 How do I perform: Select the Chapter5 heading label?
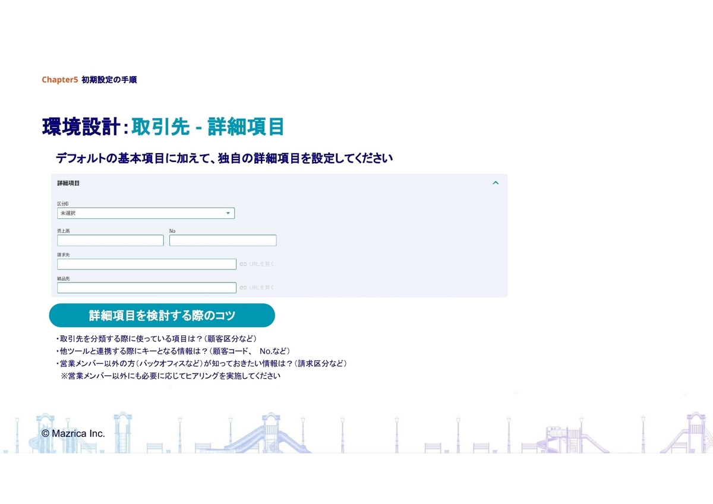(x=59, y=80)
